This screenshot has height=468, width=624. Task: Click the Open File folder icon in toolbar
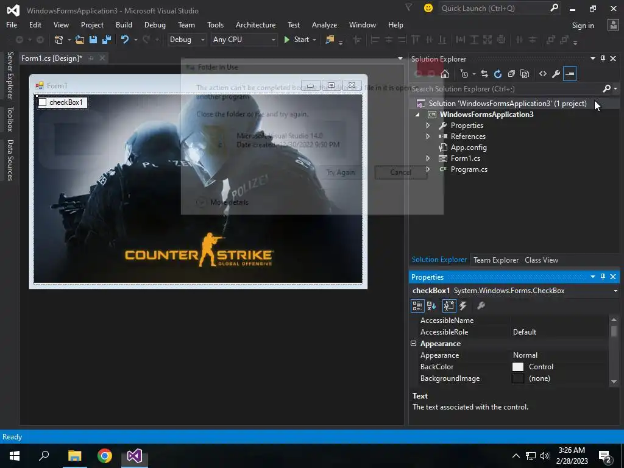80,40
